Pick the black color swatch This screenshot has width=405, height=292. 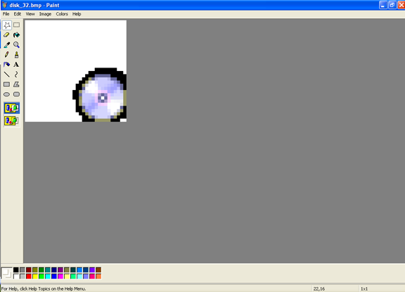(16, 270)
